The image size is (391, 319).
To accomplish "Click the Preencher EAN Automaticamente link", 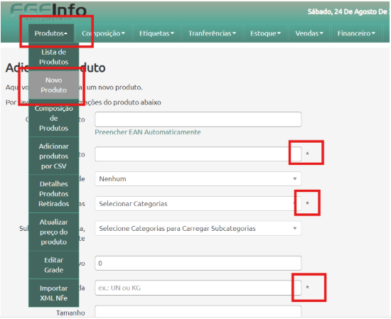I will [148, 132].
